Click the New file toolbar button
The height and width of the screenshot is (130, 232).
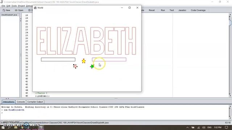[7, 10]
